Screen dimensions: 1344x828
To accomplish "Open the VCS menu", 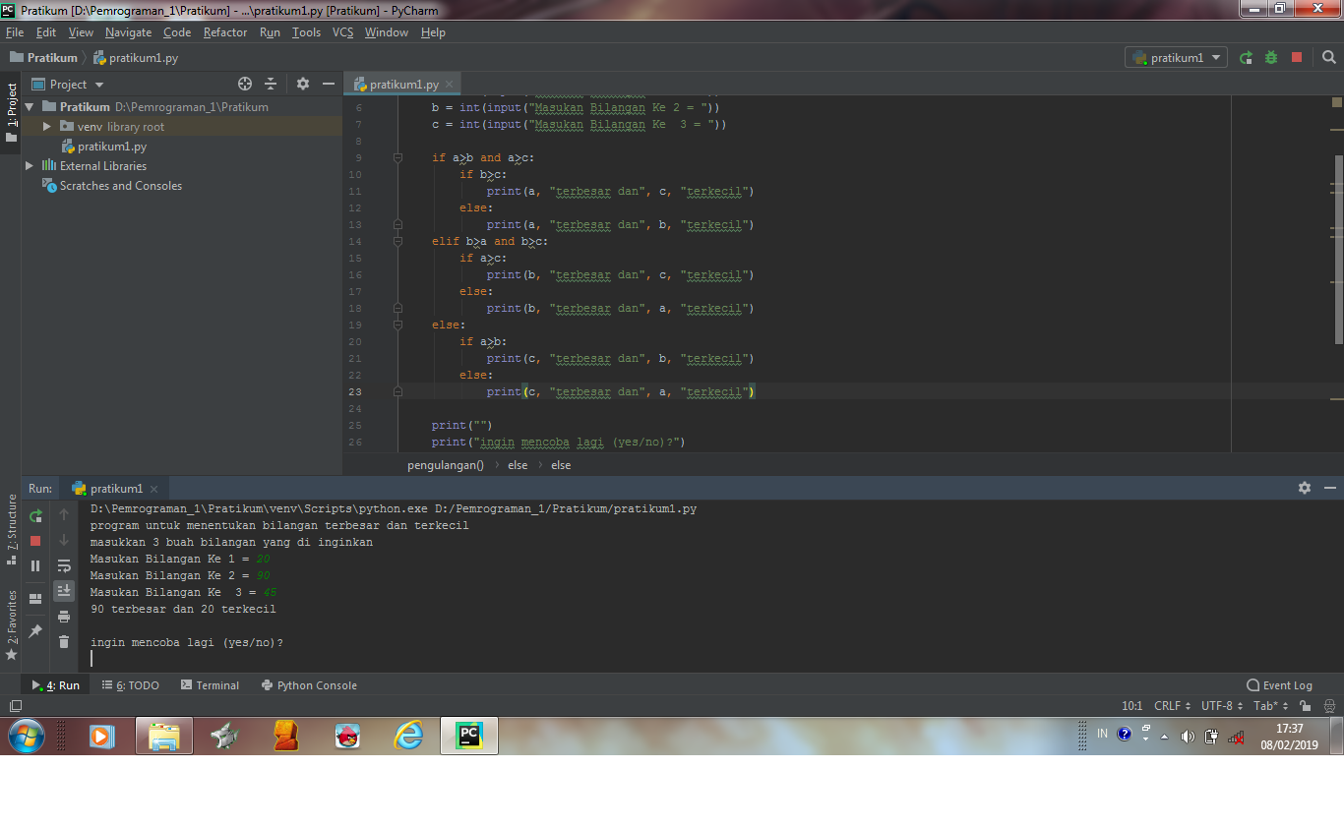I will coord(342,32).
